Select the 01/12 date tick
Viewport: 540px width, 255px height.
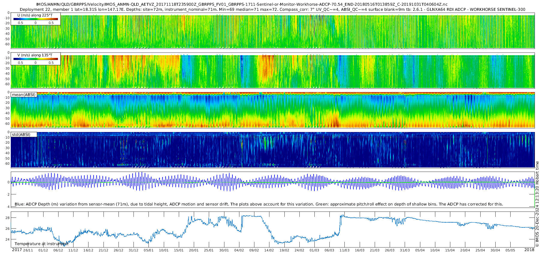click(x=43, y=250)
